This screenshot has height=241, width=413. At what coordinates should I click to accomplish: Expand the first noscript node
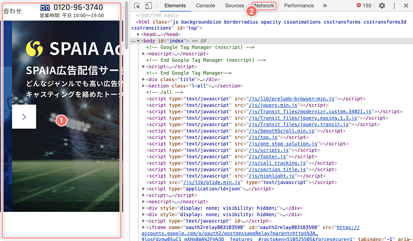(x=144, y=54)
